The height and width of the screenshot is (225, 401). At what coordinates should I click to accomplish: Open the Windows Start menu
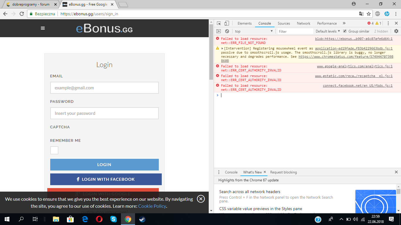[7, 219]
